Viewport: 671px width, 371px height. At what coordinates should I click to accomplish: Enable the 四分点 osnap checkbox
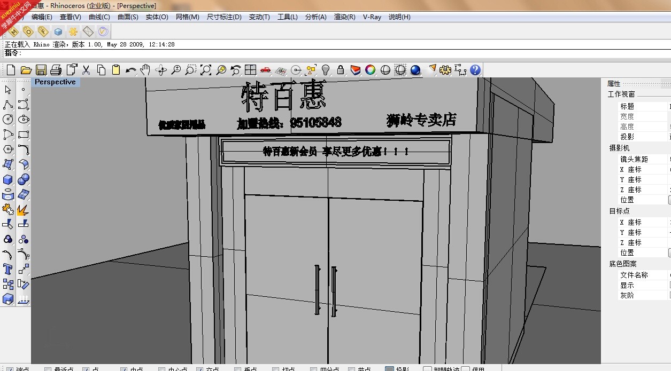pos(314,369)
